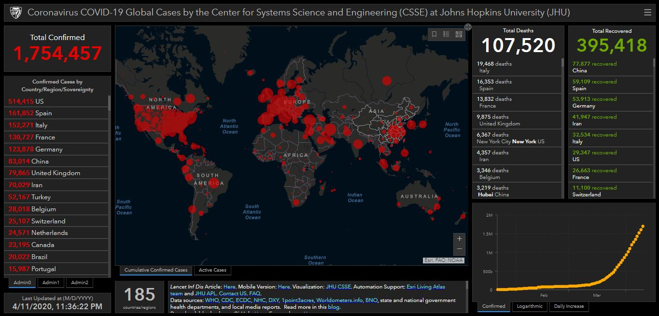Image resolution: width=659 pixels, height=316 pixels.
Task: Select the Cumulative Confirmed Cases tab
Action: 155,270
